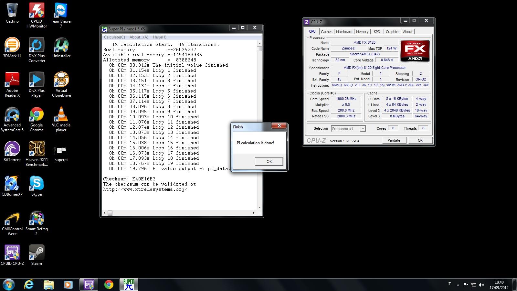Select the CPU tab in CPU-Z
Screen dimensions: 517x291
click(312, 31)
